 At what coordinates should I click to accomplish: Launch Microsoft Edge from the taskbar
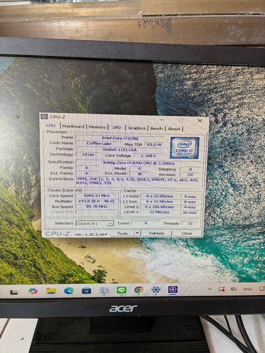pos(69,291)
